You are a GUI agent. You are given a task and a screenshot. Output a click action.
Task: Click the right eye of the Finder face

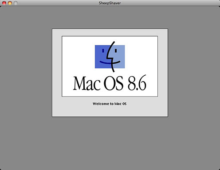click(116, 50)
